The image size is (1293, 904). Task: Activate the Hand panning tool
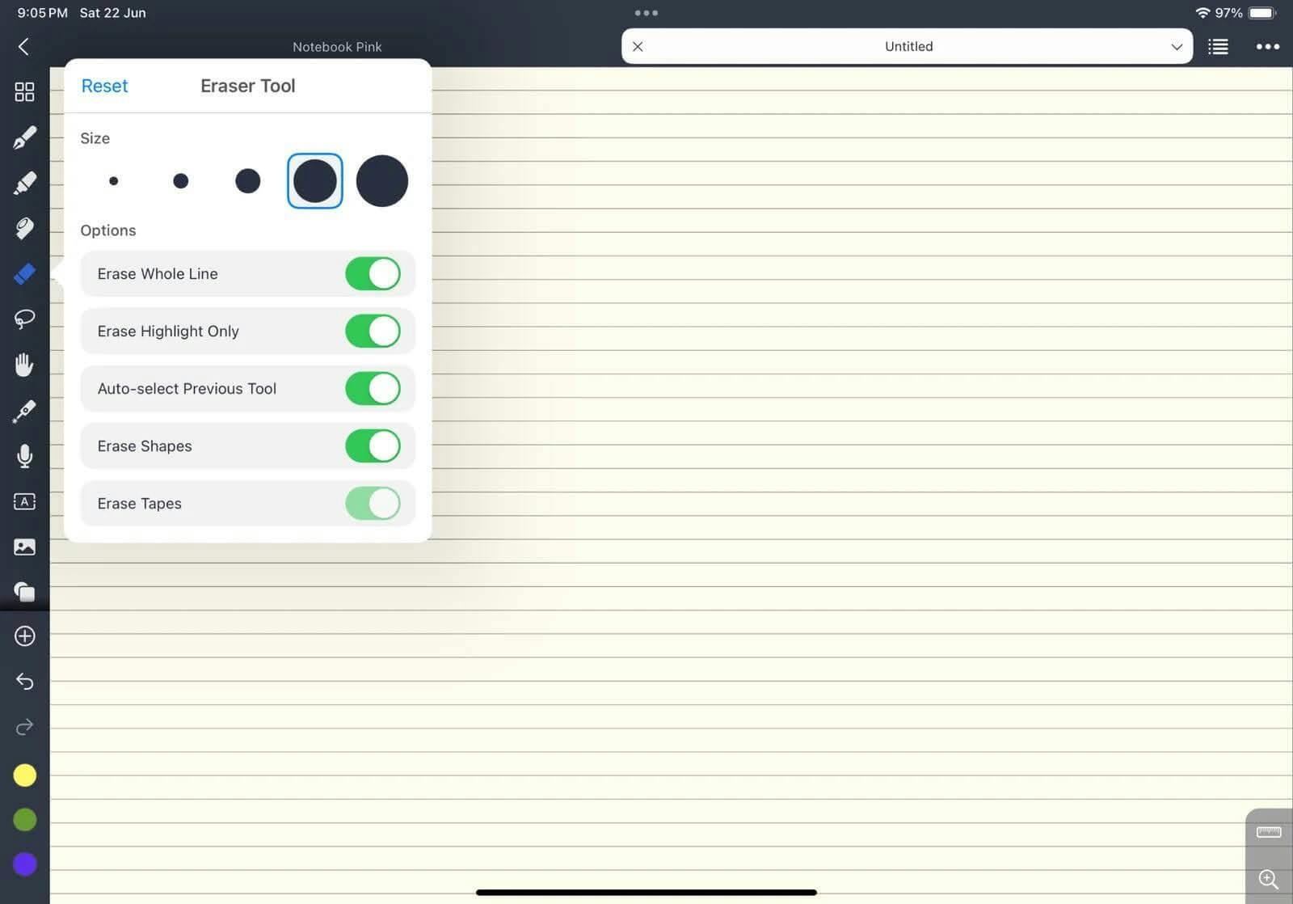24,364
